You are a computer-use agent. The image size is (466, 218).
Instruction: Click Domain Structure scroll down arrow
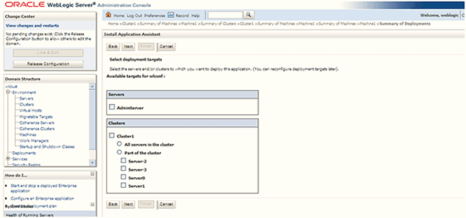(x=93, y=163)
